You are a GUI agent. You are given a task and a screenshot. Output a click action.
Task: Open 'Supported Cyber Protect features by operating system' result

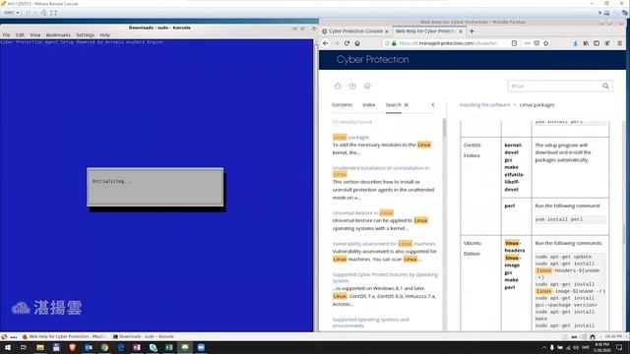[x=385, y=277]
